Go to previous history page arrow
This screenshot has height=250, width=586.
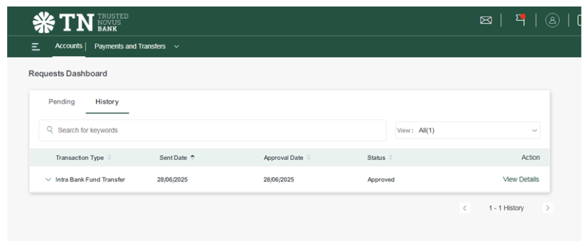464,208
